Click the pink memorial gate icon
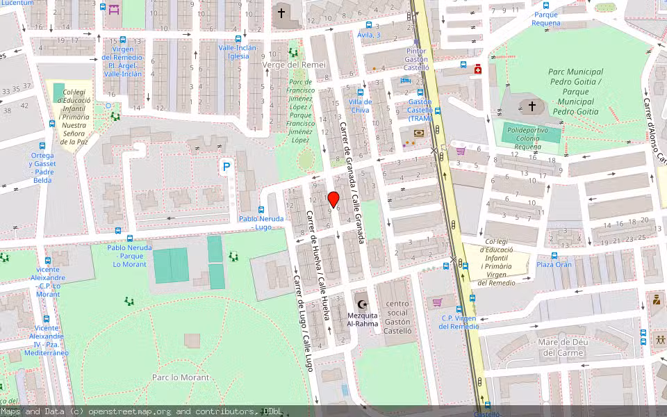This screenshot has width=667, height=417. pyautogui.click(x=113, y=9)
